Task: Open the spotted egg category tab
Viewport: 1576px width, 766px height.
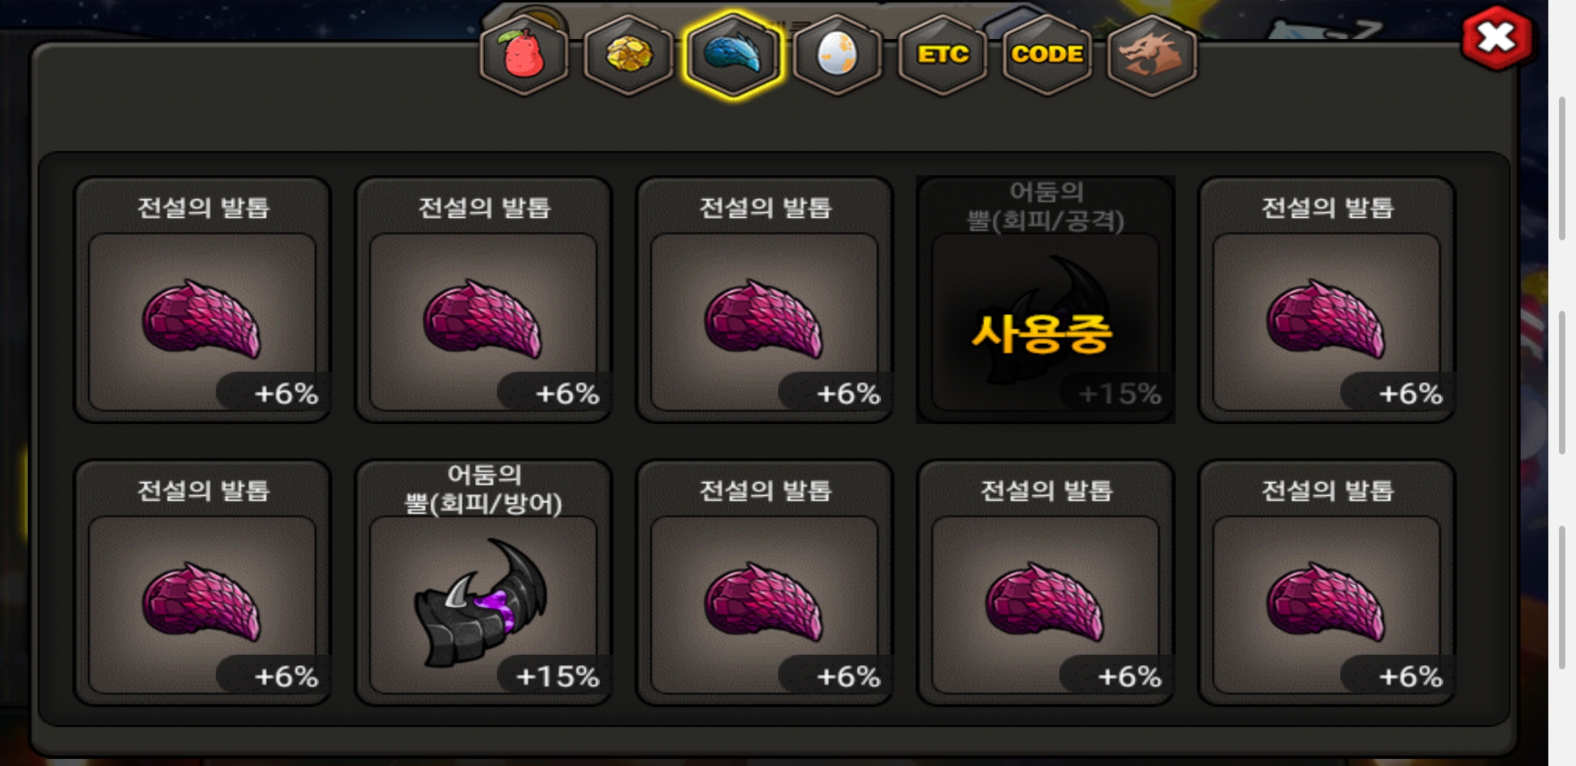Action: (838, 55)
